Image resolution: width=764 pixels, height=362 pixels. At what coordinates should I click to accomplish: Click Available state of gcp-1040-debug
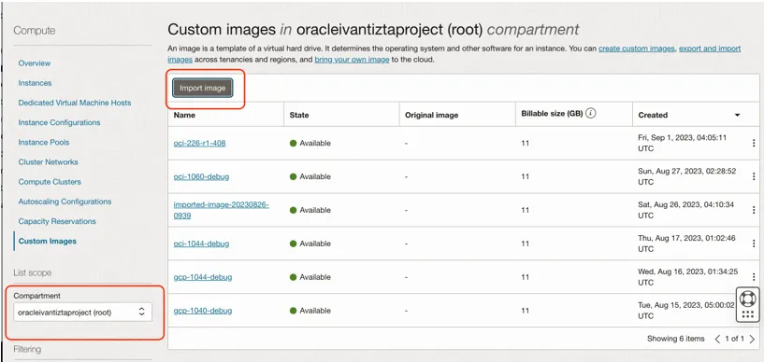pyautogui.click(x=310, y=311)
